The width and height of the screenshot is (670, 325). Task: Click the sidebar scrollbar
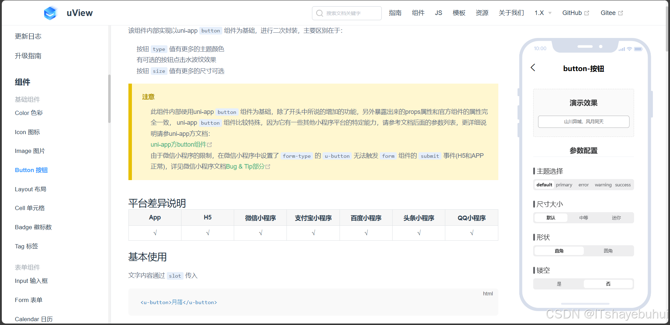(x=109, y=99)
